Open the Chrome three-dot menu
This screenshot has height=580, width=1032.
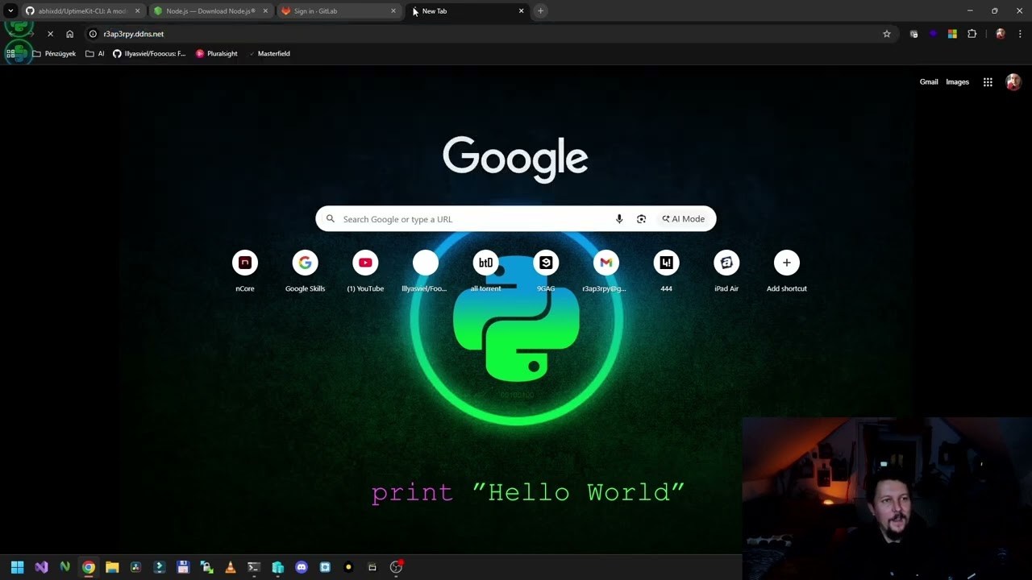pos(1020,34)
